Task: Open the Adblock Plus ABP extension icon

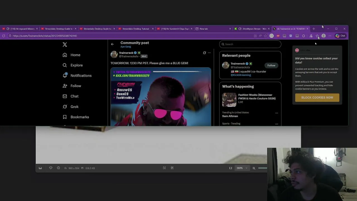Action: coord(278,36)
